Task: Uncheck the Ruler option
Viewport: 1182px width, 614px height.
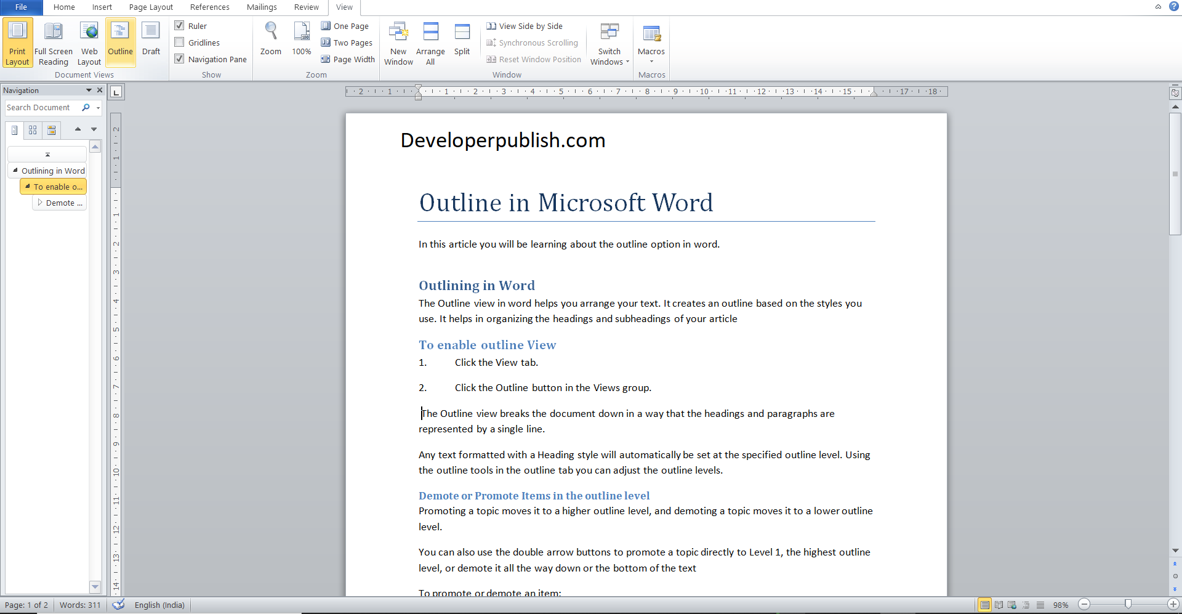Action: click(x=180, y=26)
